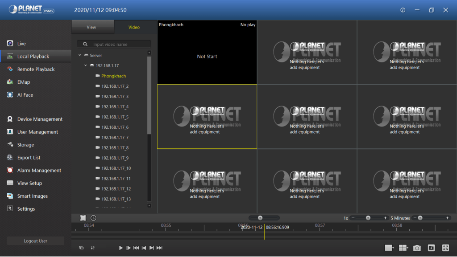Click the rewind double-arrow button

click(136, 248)
